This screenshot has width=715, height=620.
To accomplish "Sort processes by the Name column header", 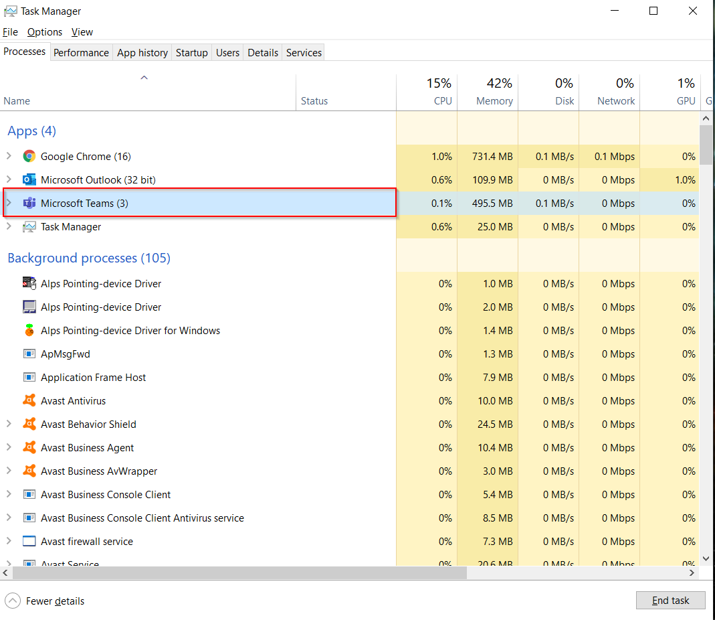I will coord(148,92).
